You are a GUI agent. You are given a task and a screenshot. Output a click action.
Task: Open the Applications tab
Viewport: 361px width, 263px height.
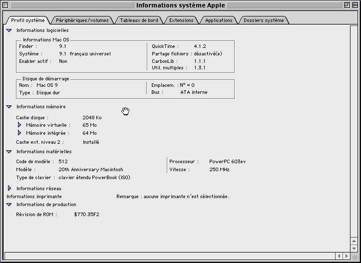tap(219, 20)
